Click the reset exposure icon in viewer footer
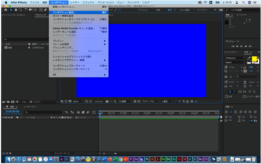This screenshot has height=164, width=261. (x=192, y=101)
